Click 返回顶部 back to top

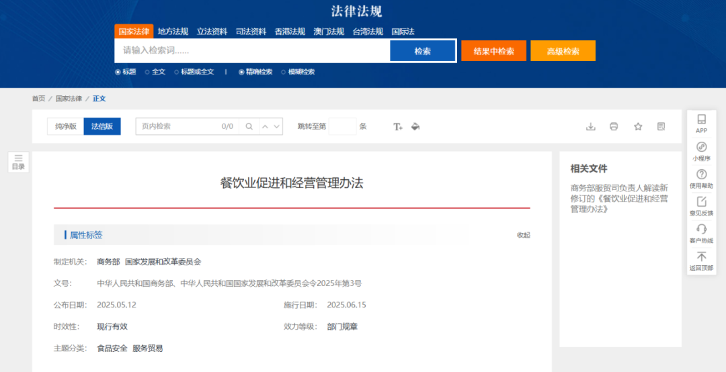701,261
